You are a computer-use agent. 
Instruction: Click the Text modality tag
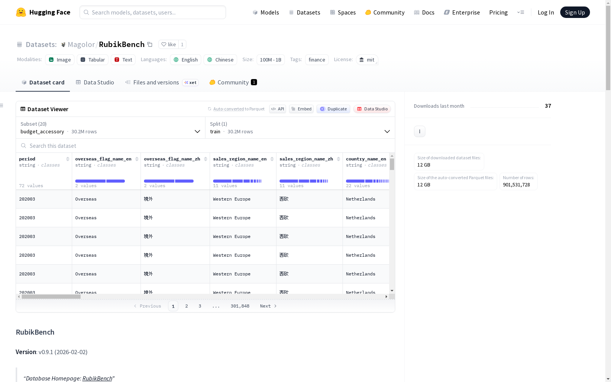pyautogui.click(x=123, y=60)
